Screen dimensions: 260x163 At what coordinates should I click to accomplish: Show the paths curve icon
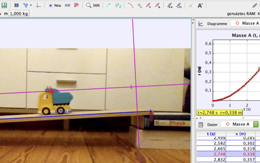[x=130, y=6]
